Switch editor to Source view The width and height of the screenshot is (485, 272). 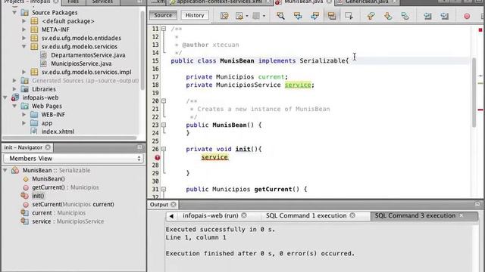coord(163,15)
